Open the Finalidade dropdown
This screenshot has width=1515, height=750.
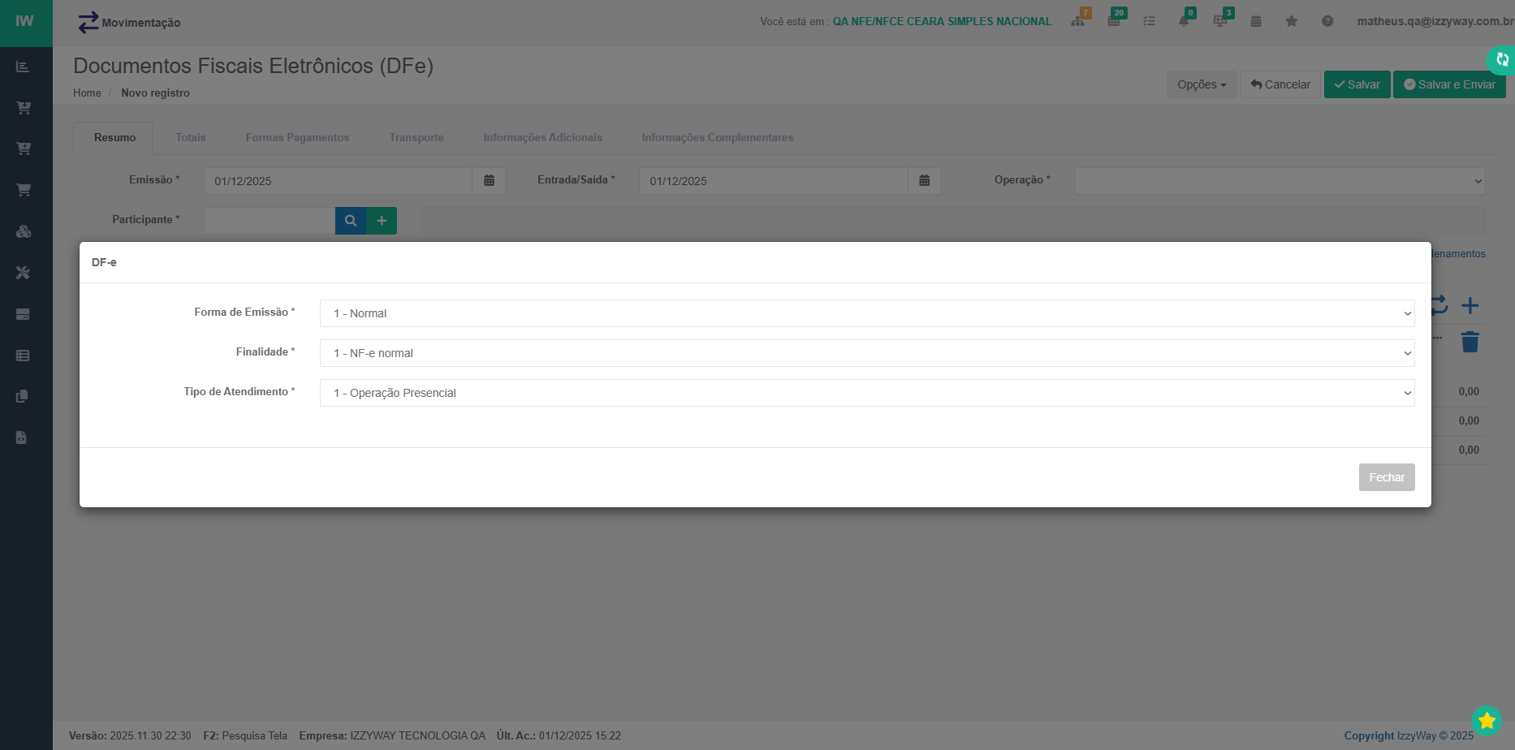point(866,353)
